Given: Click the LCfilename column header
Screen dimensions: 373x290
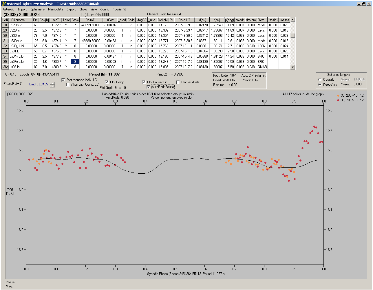Looking at the screenshot, I should tap(20, 20).
